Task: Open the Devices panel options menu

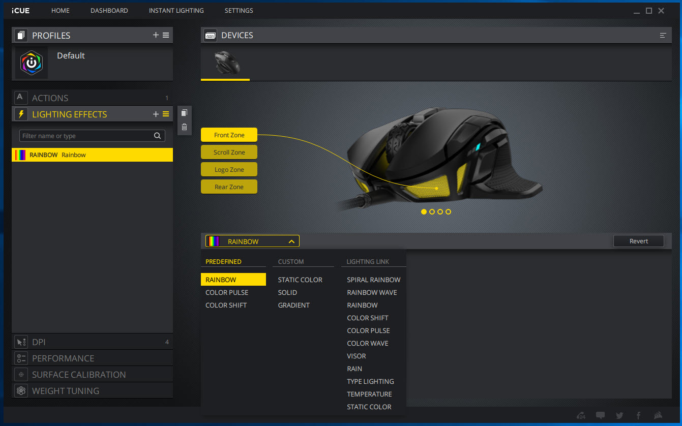Action: 663,35
